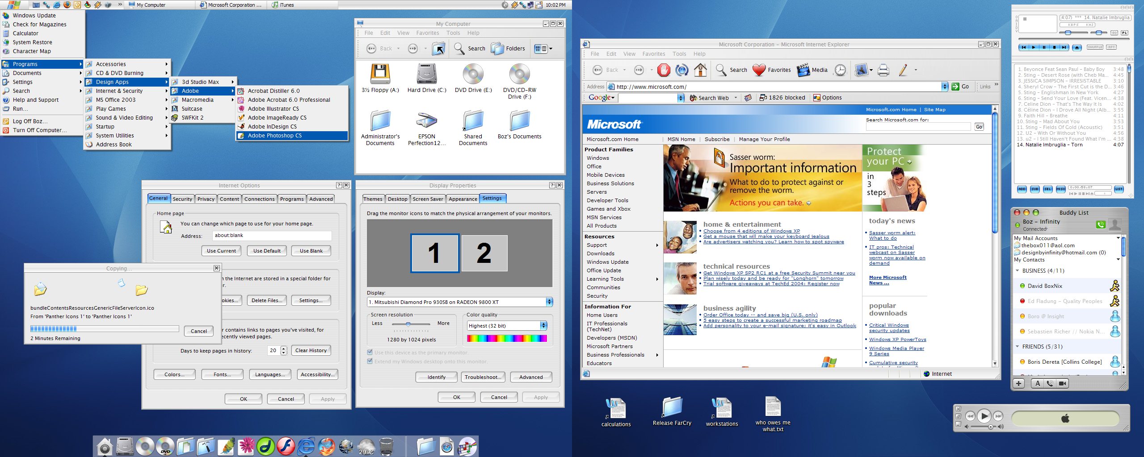The width and height of the screenshot is (1144, 457).
Task: Click the Internet Explorer icon in the dock
Action: 306,446
